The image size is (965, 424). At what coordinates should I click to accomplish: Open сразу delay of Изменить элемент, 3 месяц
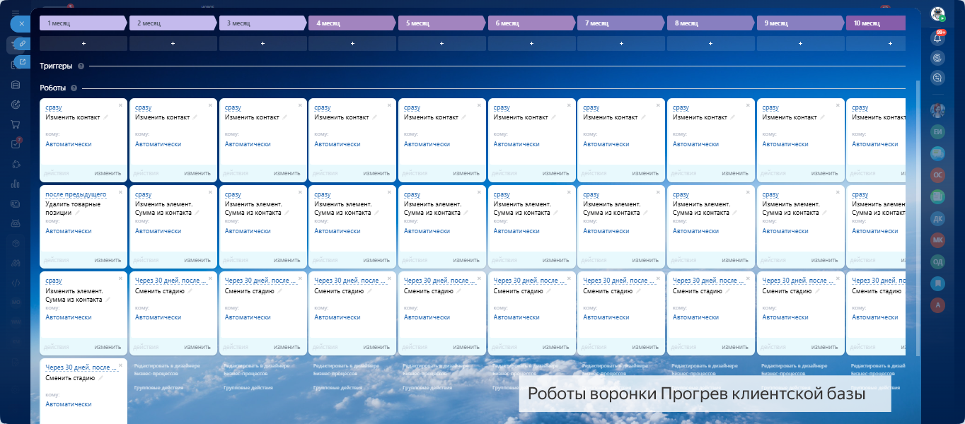pos(233,194)
